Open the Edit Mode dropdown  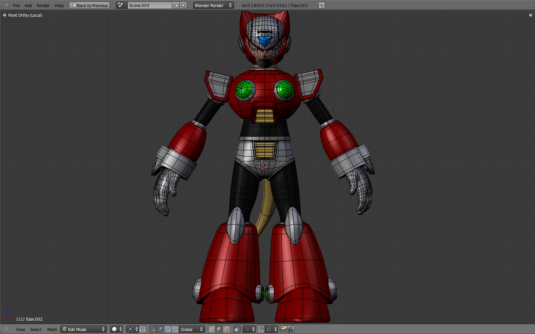coord(84,329)
